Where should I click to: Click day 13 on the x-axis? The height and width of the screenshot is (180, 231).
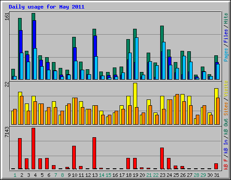[x=95, y=175]
